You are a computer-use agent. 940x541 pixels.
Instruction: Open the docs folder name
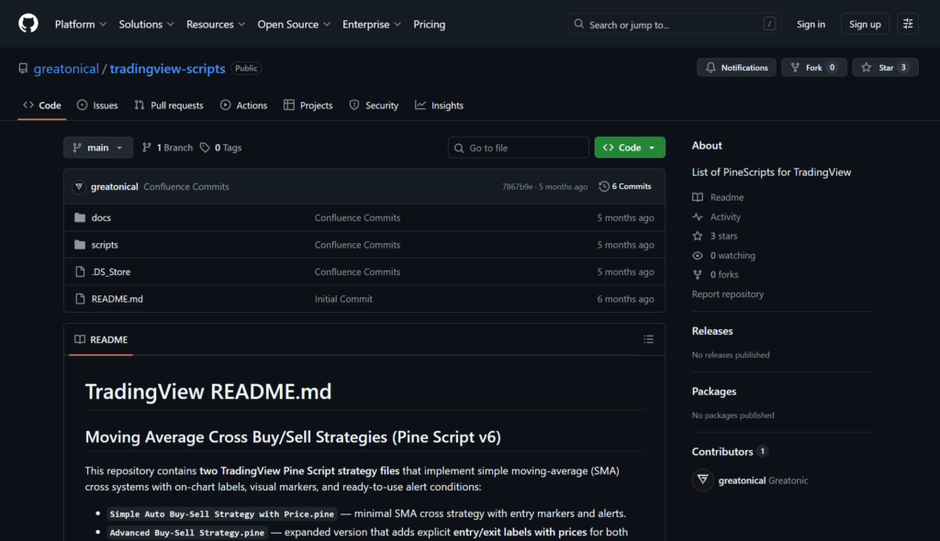pyautogui.click(x=101, y=217)
